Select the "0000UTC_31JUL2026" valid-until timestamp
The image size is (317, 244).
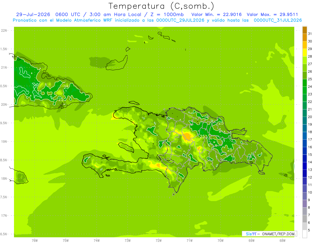(x=278, y=20)
